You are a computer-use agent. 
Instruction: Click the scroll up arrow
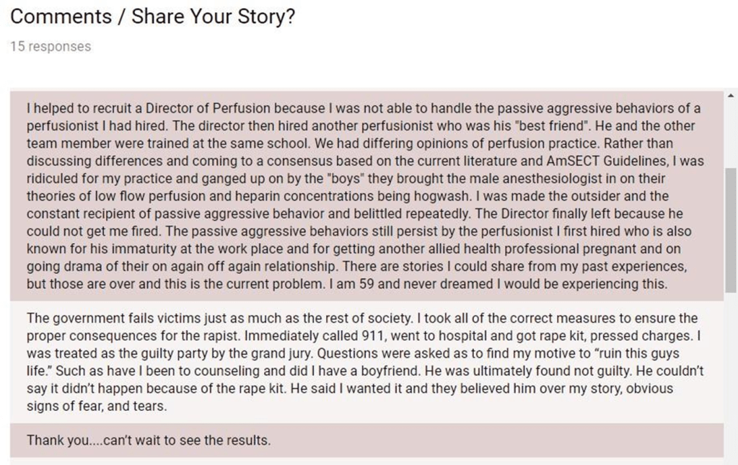tap(731, 96)
